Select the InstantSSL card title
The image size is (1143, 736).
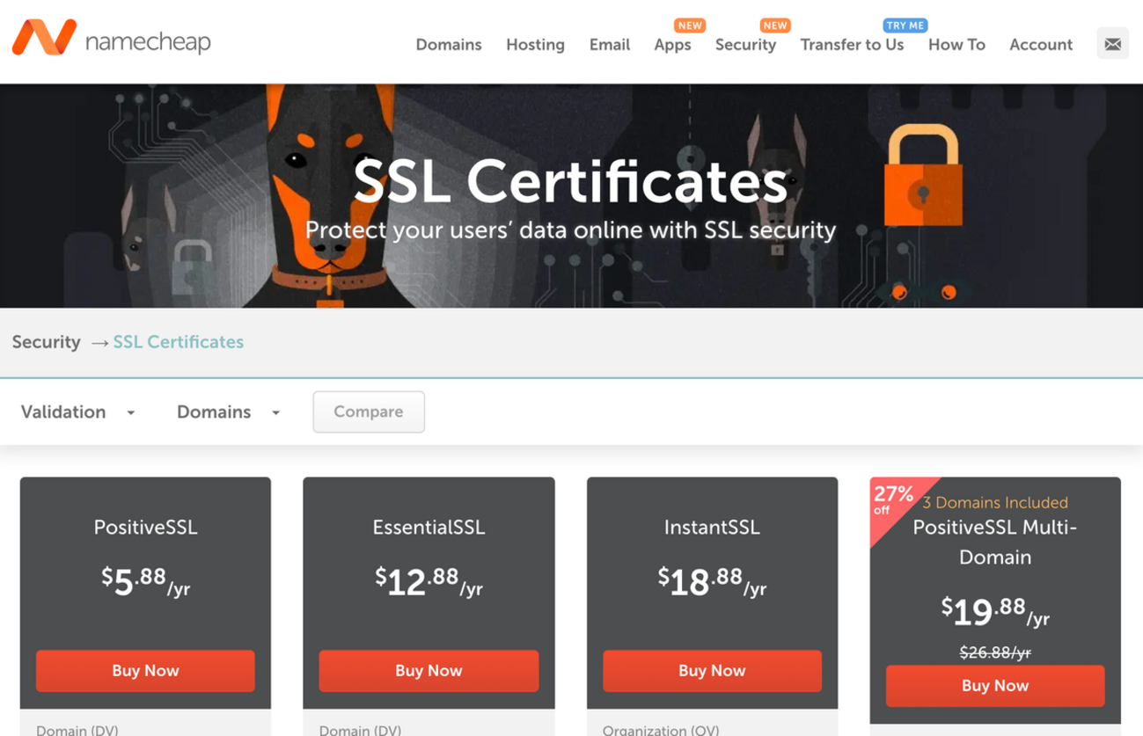pyautogui.click(x=712, y=528)
